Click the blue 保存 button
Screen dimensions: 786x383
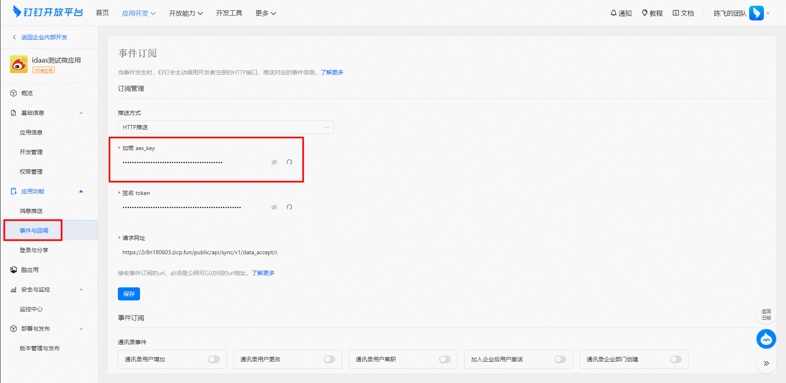129,294
